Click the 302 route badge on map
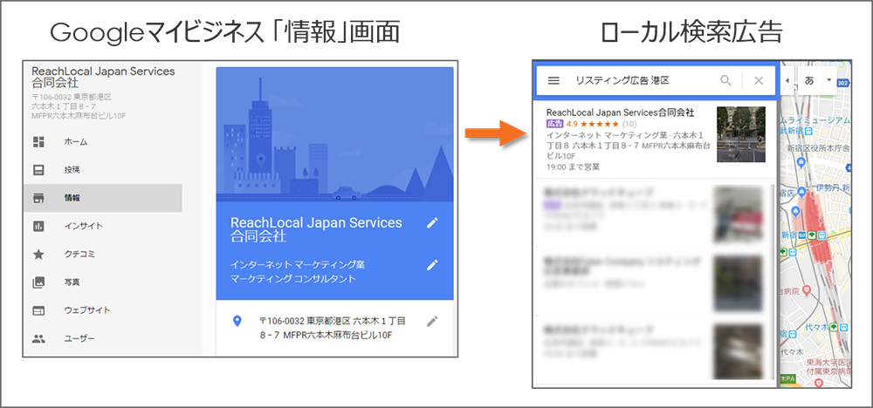Screen dimensions: 873x408 843,84
